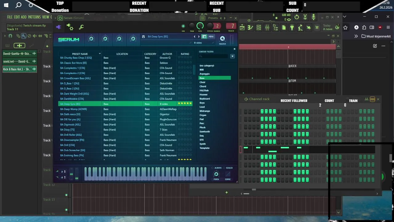Toggle FL Studio microphone recording icon
Screen dimensions: 394x222
(x=313, y=17)
